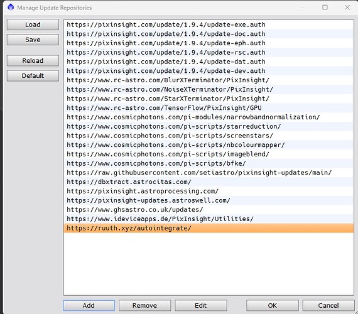Click the PixInsight logo in title bar
Viewport: 358px width, 314px height.
coord(11,8)
